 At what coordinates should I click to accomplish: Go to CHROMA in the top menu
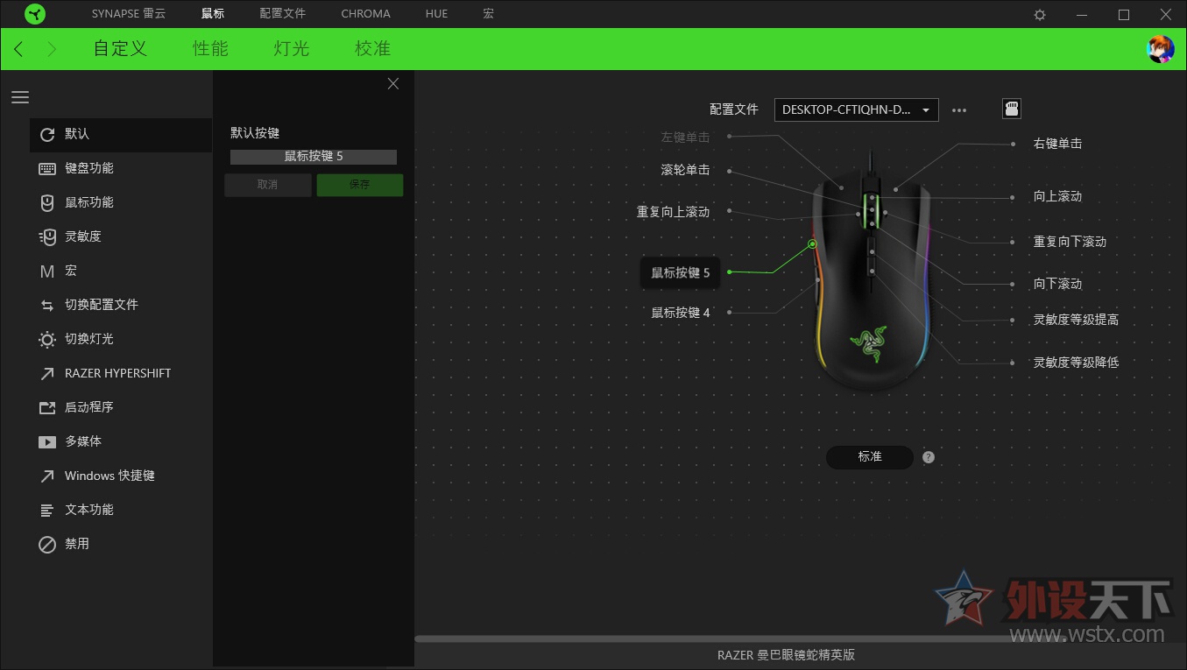tap(366, 14)
